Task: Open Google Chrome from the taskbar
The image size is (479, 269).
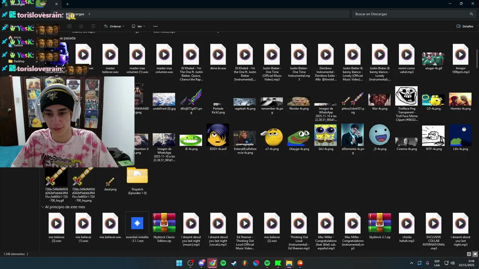Action: (212, 263)
